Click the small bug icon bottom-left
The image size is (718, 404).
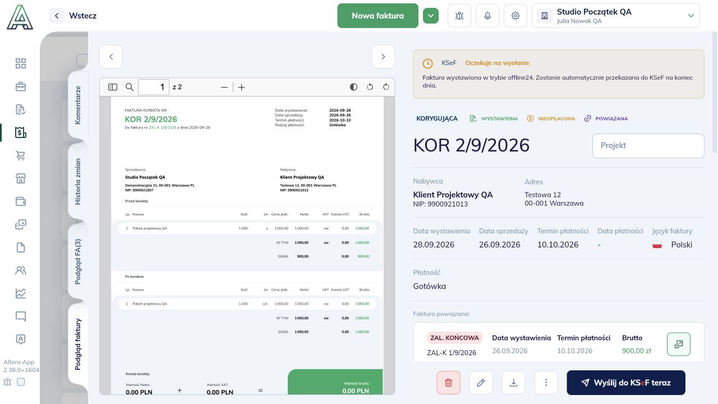click(7, 382)
